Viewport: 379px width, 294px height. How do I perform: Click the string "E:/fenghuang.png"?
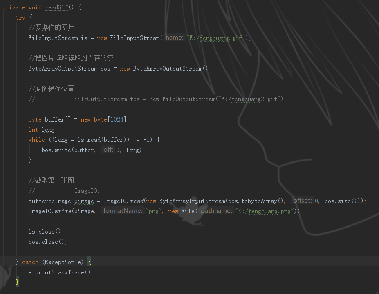tap(265, 211)
